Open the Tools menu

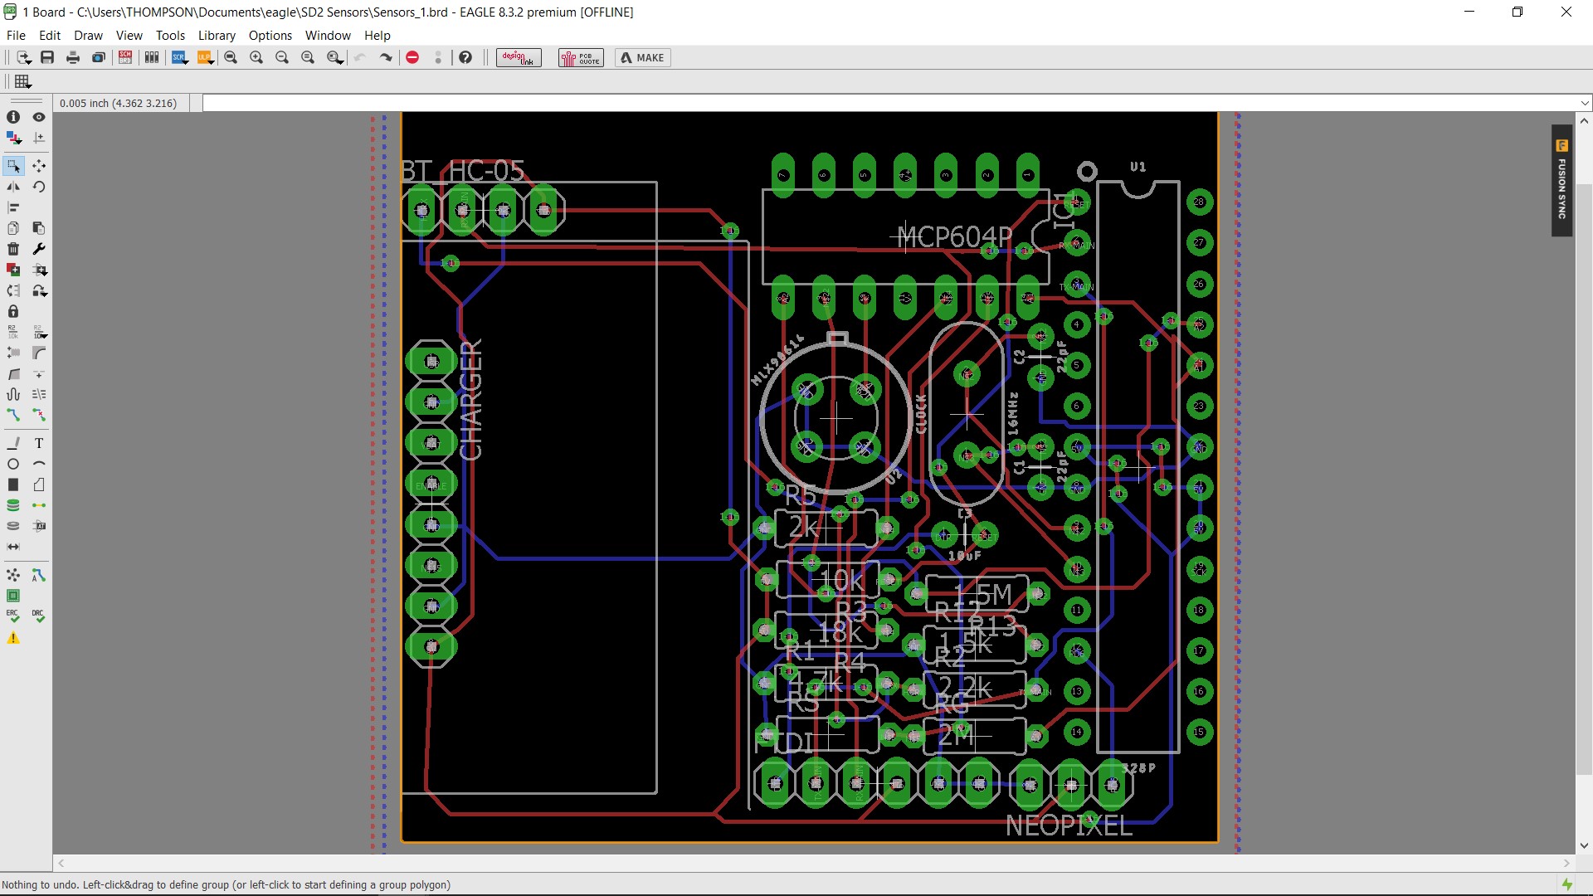pyautogui.click(x=170, y=35)
